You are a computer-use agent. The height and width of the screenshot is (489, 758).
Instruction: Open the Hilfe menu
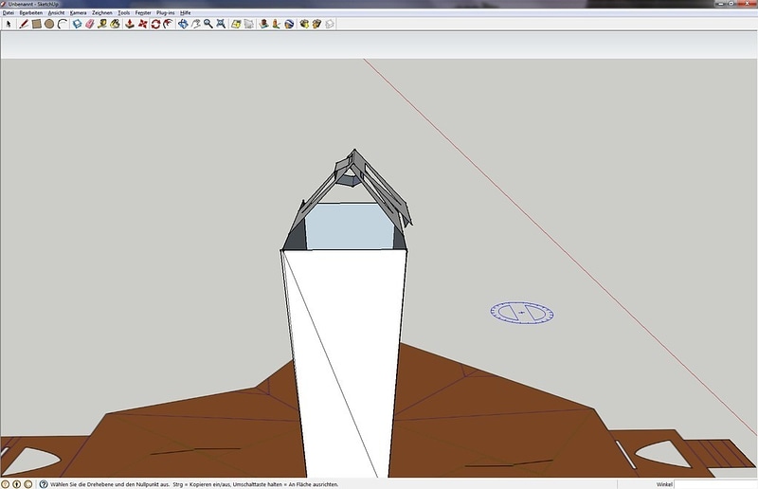click(185, 12)
